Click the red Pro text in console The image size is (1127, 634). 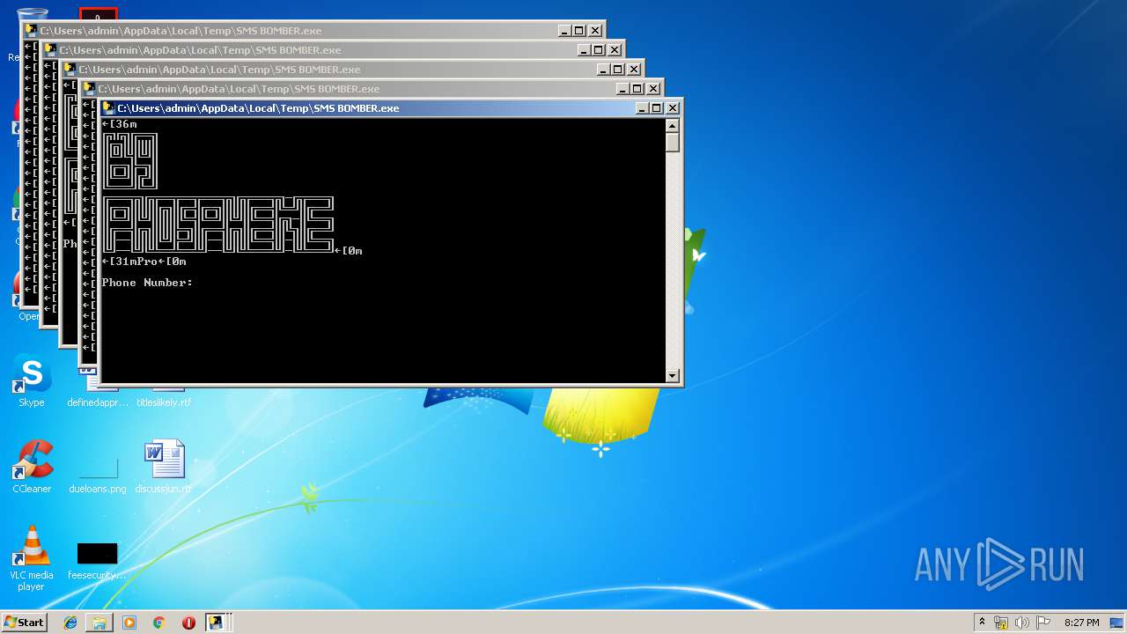point(147,262)
